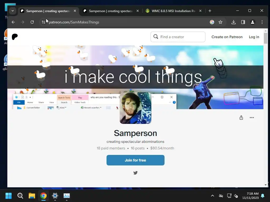The width and height of the screenshot is (270, 202).
Task: Click the browser forward arrow
Action: (x=23, y=22)
